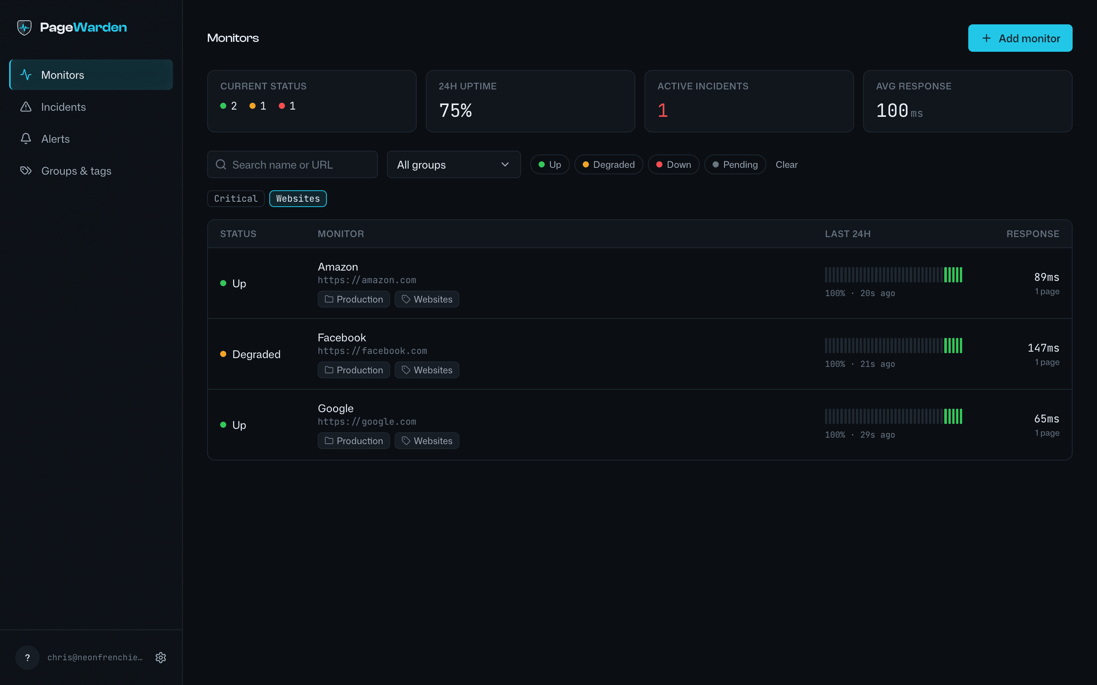Disable the Websites tag filter
Viewport: 1097px width, 685px height.
click(x=298, y=198)
